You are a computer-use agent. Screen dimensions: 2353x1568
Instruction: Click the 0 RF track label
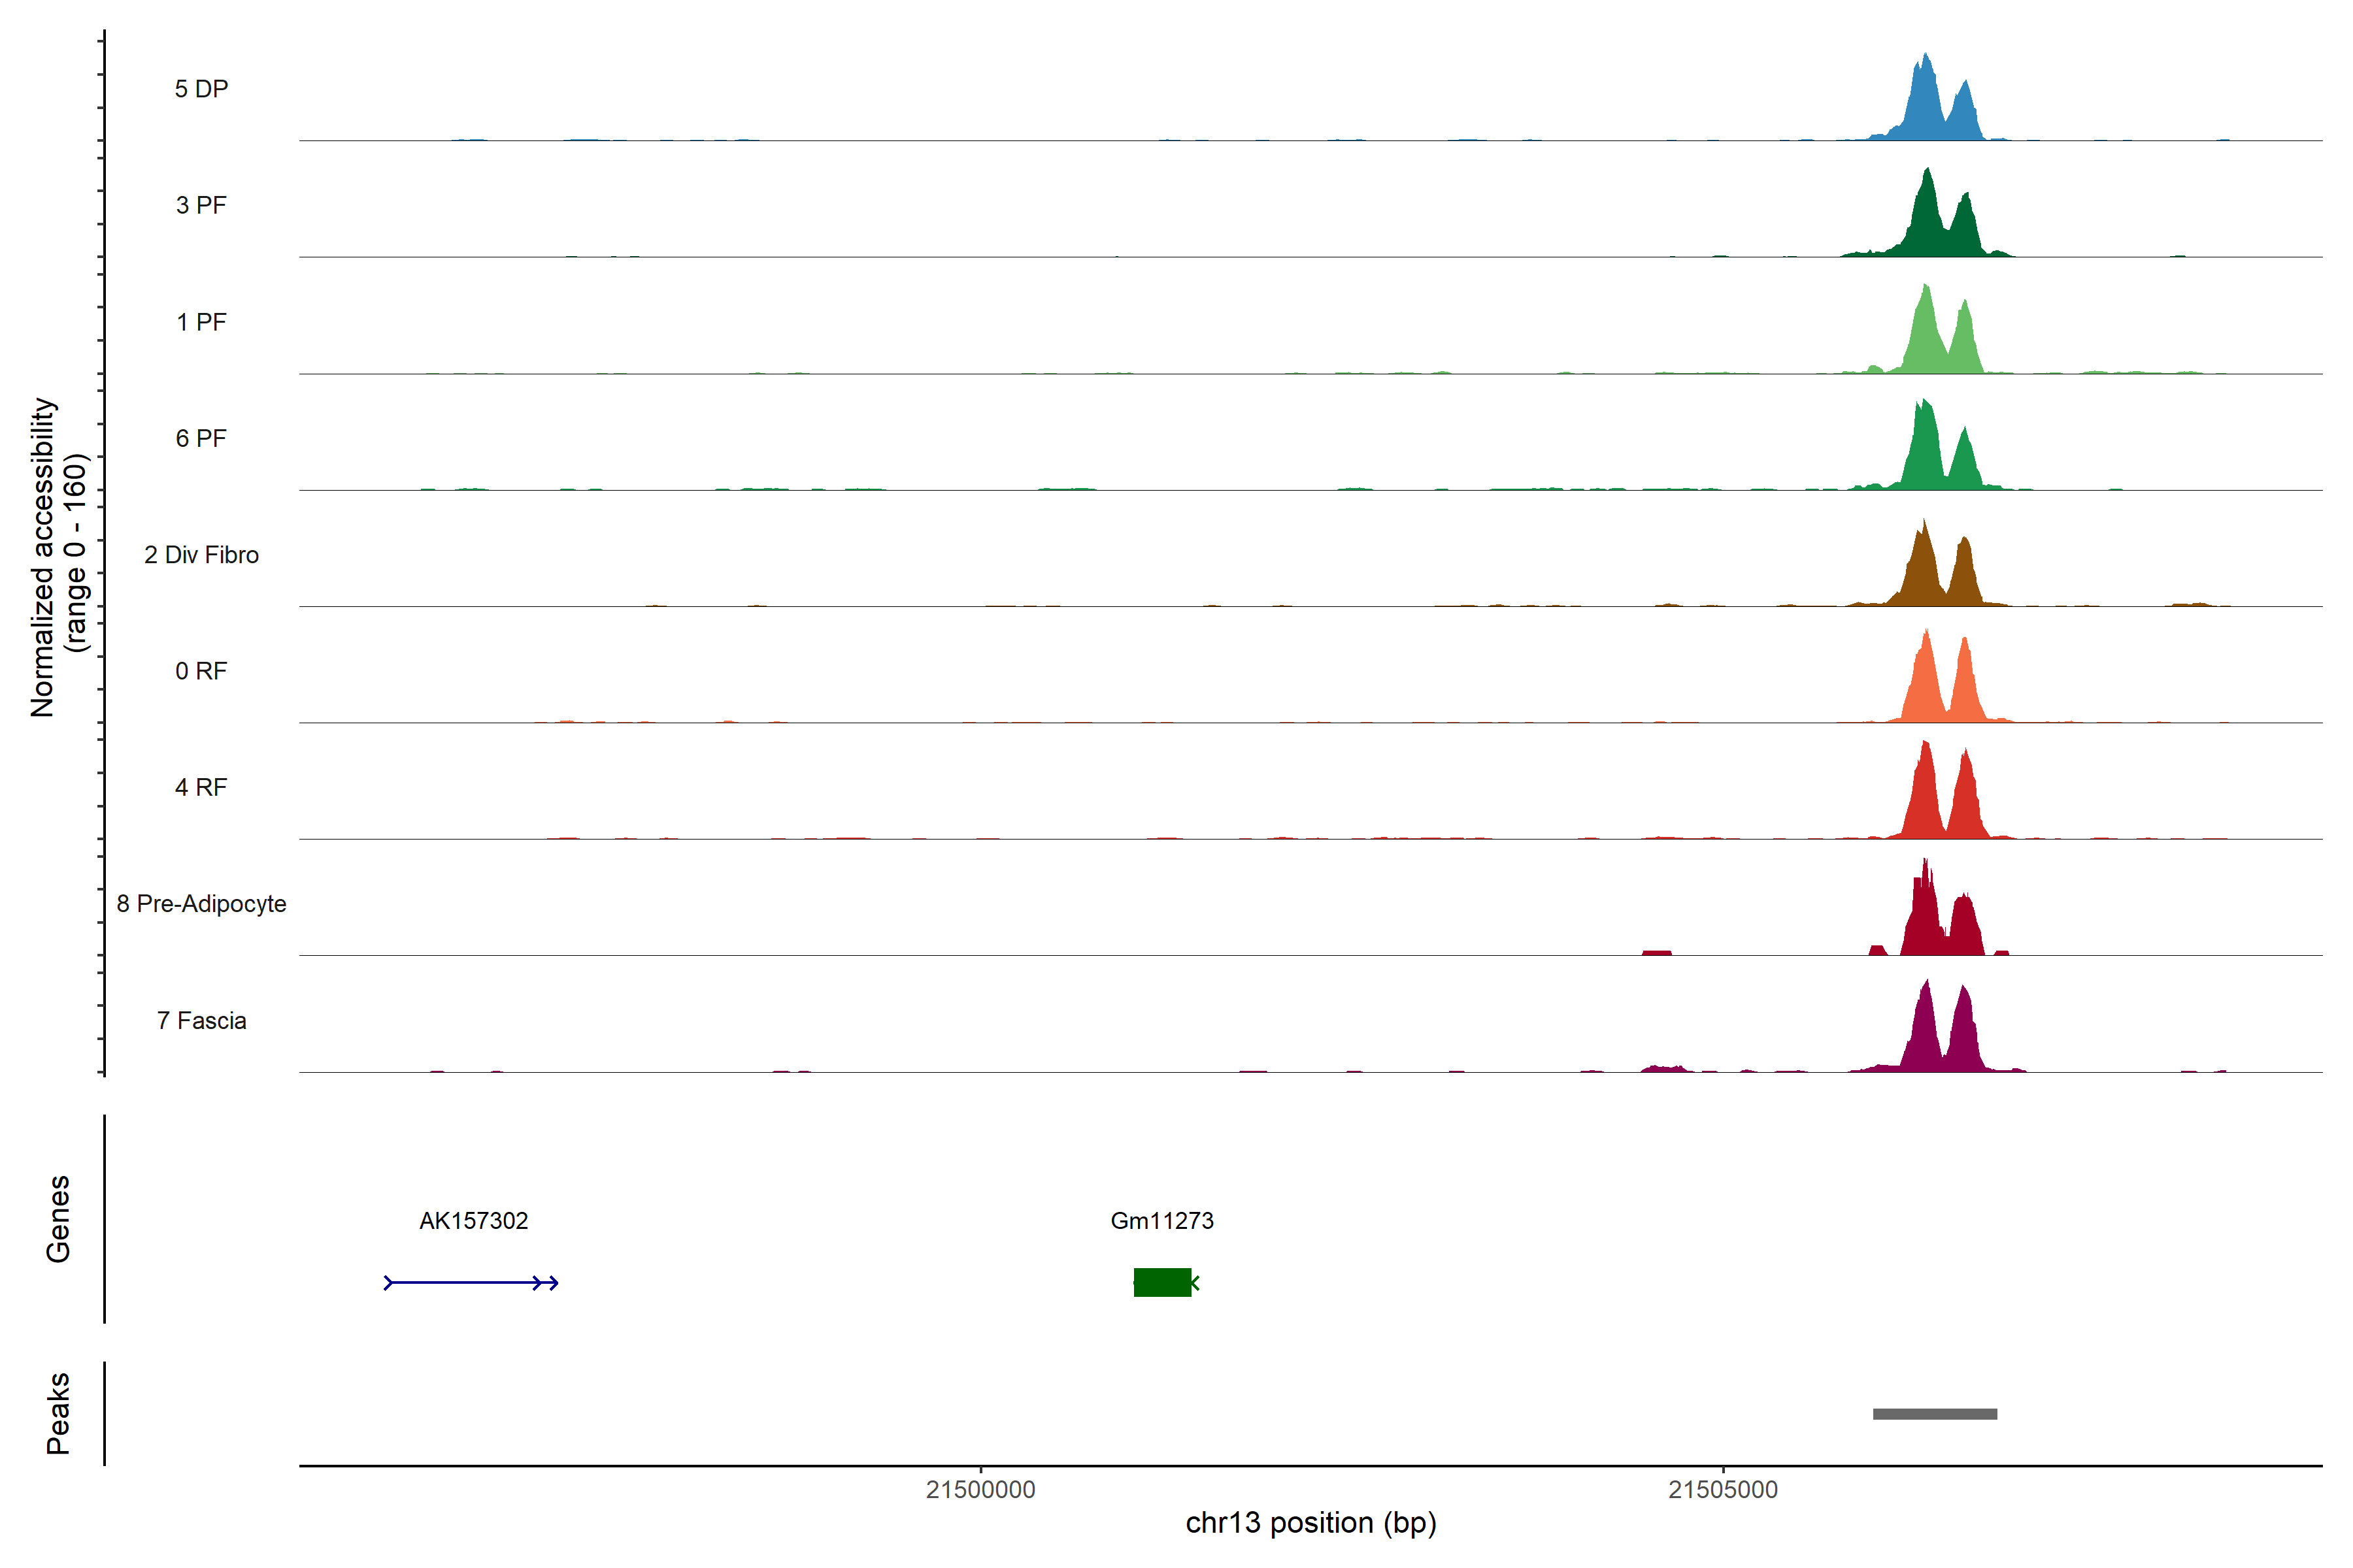point(201,671)
